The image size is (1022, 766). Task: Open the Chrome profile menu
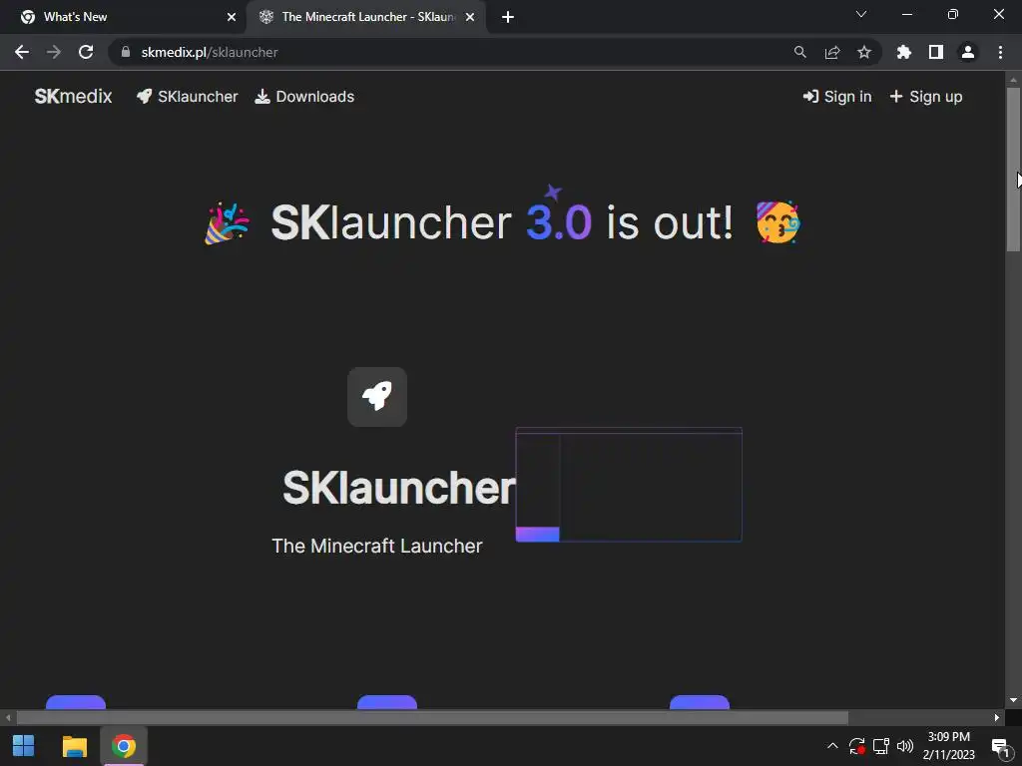[968, 52]
